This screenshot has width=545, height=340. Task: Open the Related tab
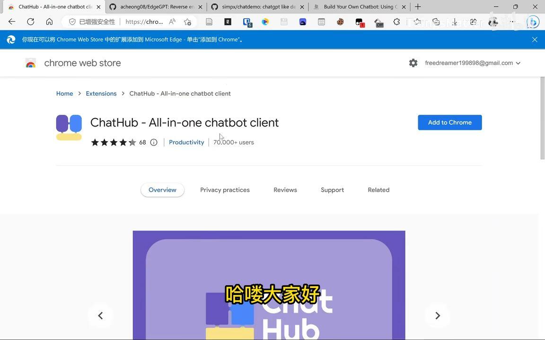tap(378, 190)
